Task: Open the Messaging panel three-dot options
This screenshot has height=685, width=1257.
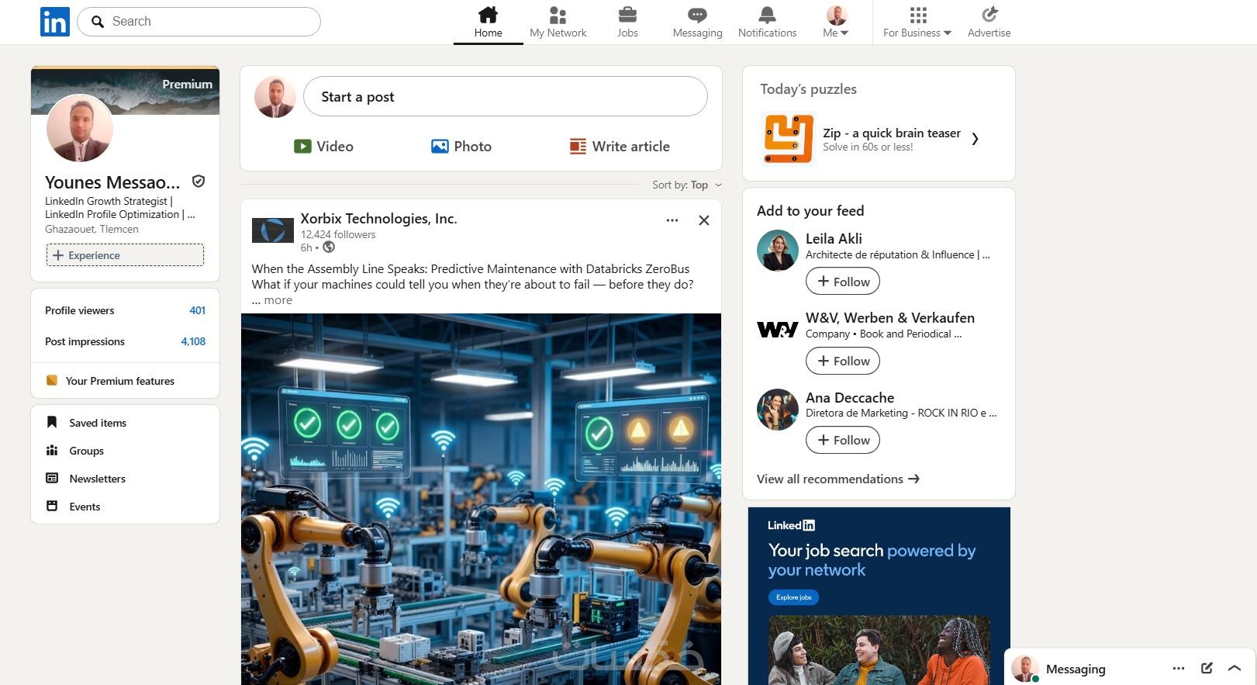Action: click(x=1179, y=668)
